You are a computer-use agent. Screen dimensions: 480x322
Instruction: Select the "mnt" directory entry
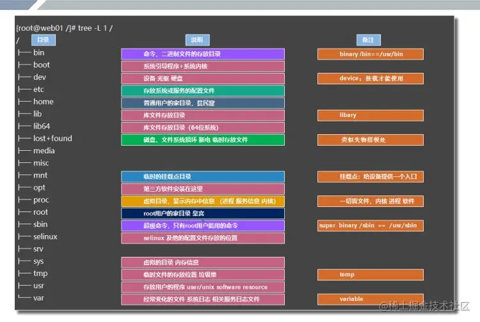coord(40,175)
